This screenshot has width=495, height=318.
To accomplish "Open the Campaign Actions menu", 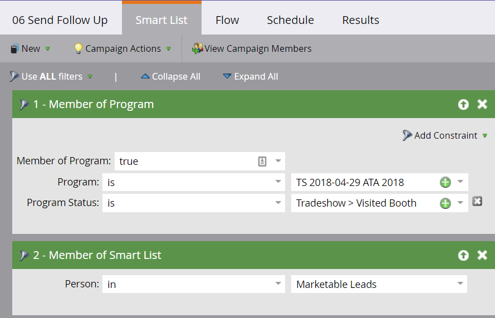I will 122,48.
